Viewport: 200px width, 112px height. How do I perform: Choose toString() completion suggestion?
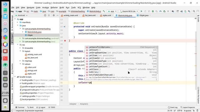click(121, 72)
